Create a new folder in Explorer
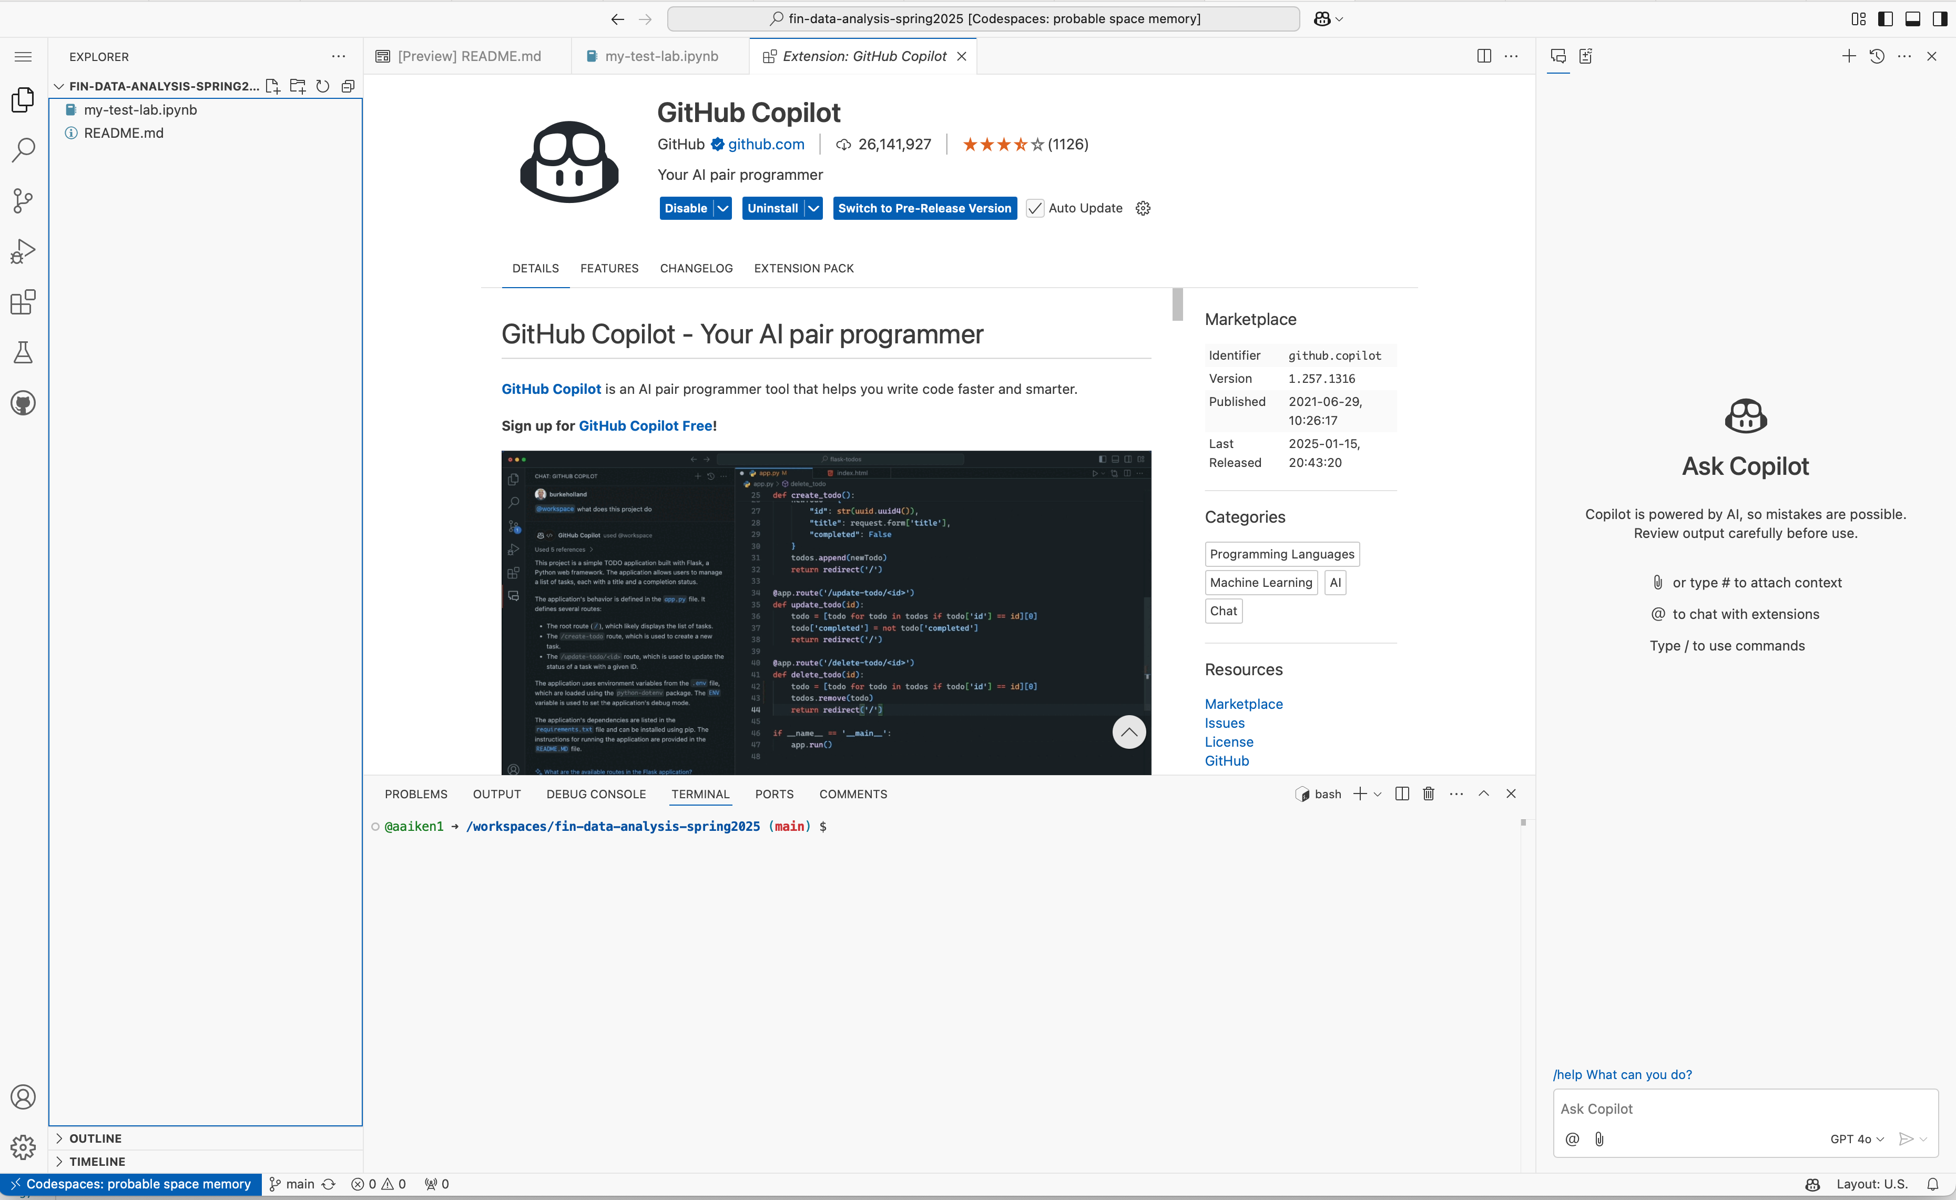Screen dimensions: 1956x1200 [x=298, y=86]
